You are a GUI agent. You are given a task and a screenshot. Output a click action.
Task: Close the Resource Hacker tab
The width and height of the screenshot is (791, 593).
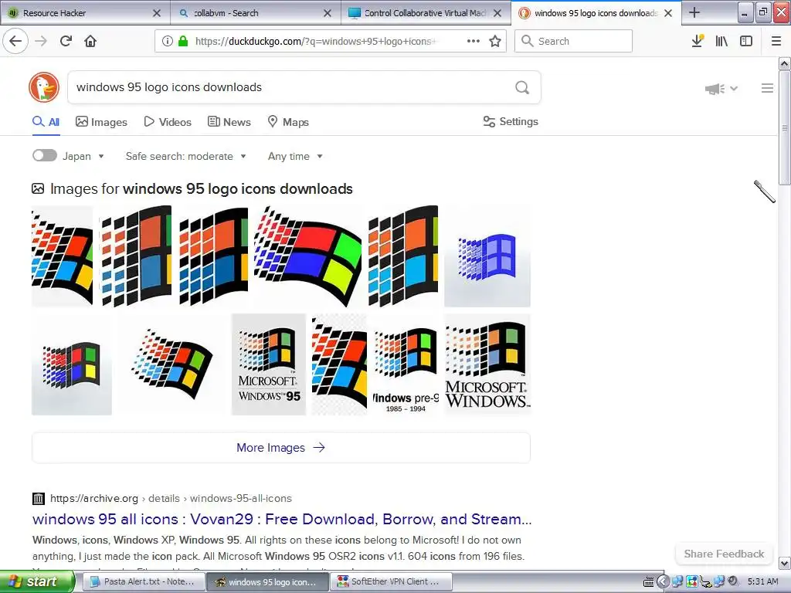157,13
